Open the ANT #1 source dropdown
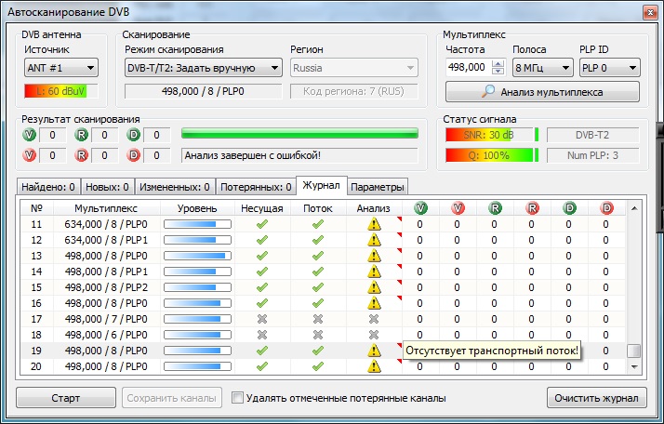 tap(60, 67)
